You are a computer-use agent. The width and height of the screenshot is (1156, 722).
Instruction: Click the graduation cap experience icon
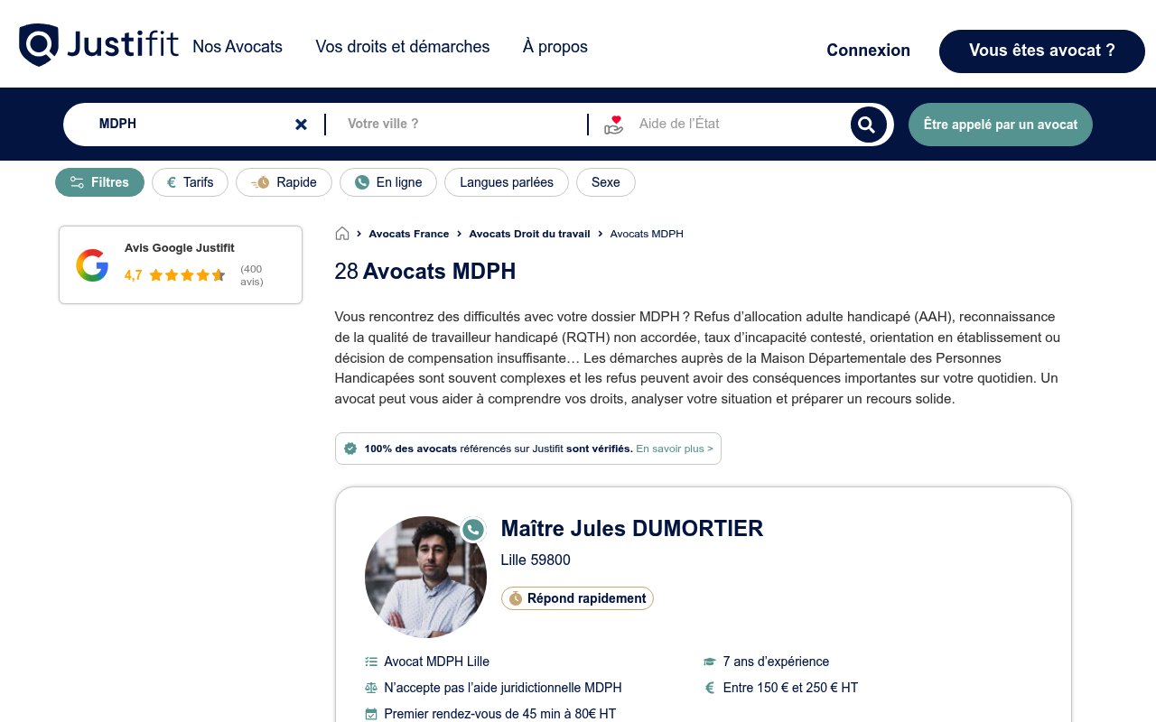coord(709,662)
